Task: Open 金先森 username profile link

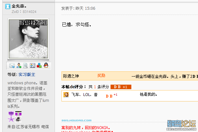Action: point(19,6)
